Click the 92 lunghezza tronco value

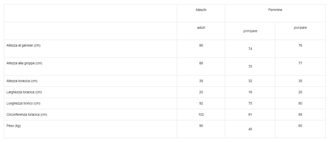(201, 103)
